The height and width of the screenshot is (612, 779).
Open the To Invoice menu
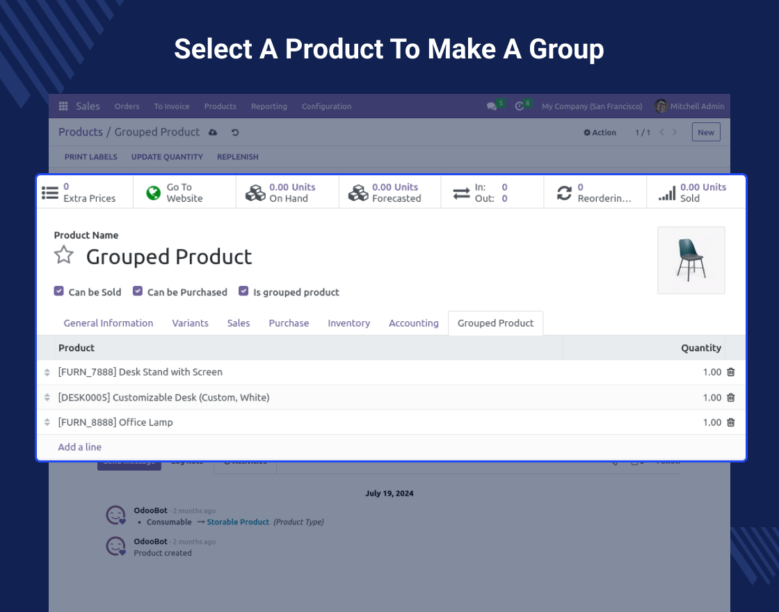point(171,106)
